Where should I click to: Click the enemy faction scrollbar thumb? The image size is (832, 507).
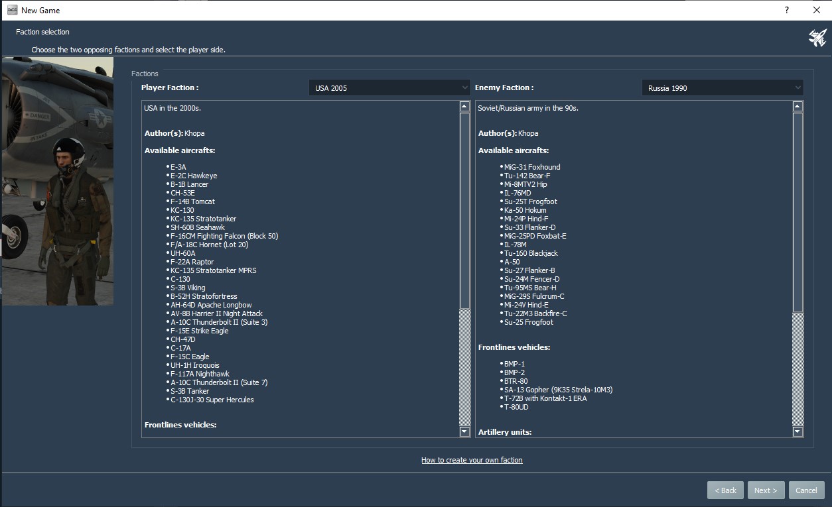click(x=798, y=211)
